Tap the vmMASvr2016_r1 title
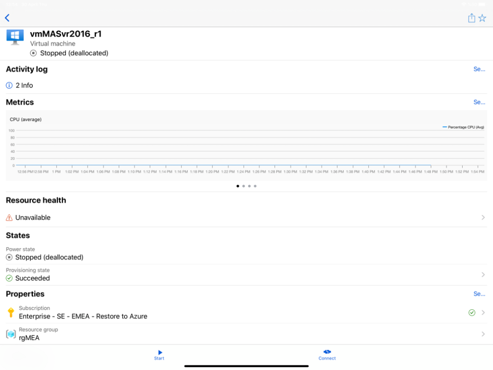This screenshot has height=370, width=493. 65,34
